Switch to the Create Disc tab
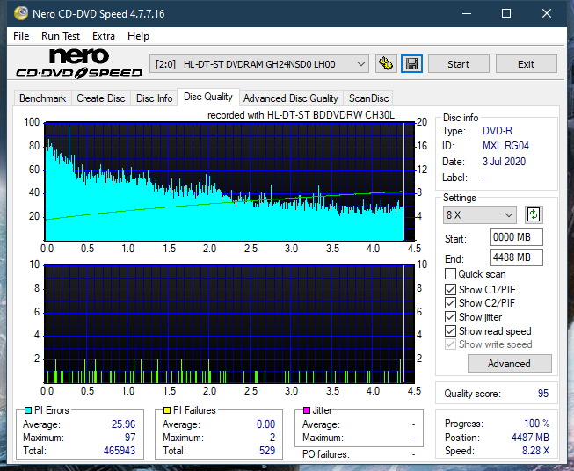574x471 pixels. [x=101, y=98]
